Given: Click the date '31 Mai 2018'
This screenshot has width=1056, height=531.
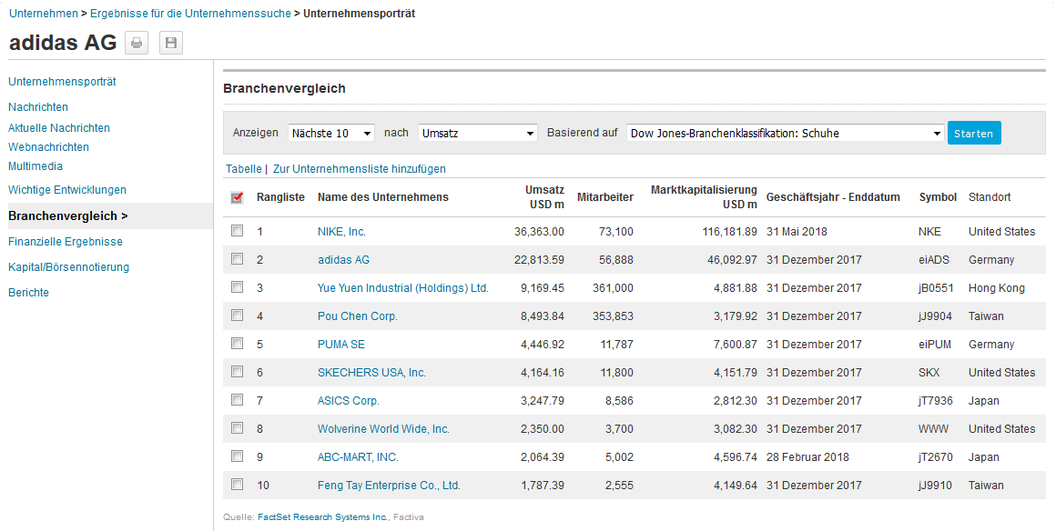Looking at the screenshot, I should (797, 232).
